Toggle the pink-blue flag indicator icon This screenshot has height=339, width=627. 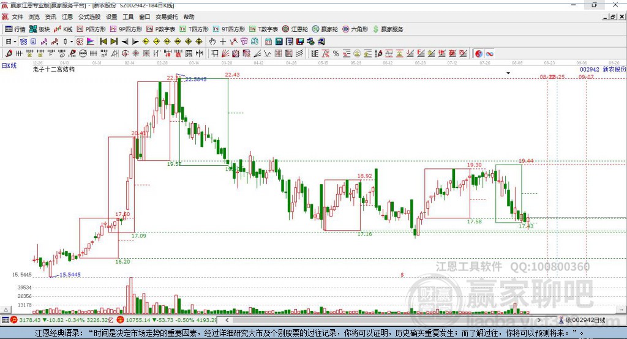91,42
